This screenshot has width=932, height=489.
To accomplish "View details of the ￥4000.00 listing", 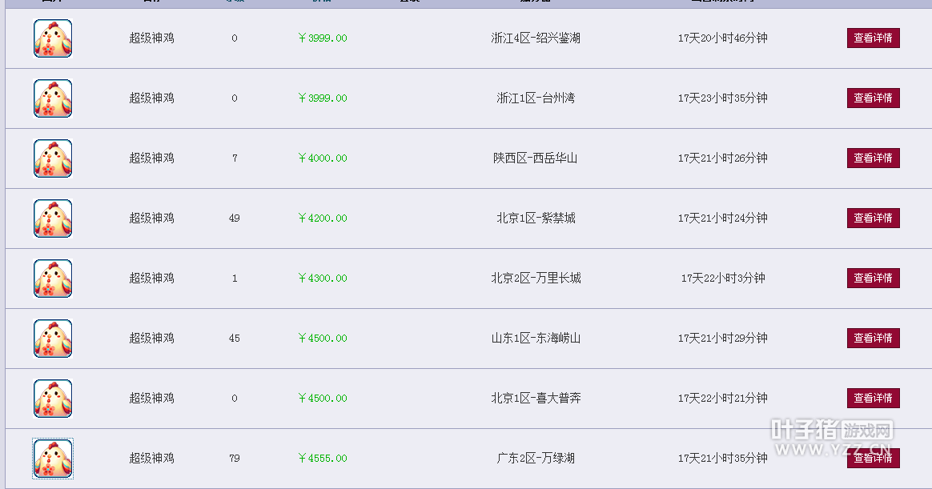I will tap(874, 158).
